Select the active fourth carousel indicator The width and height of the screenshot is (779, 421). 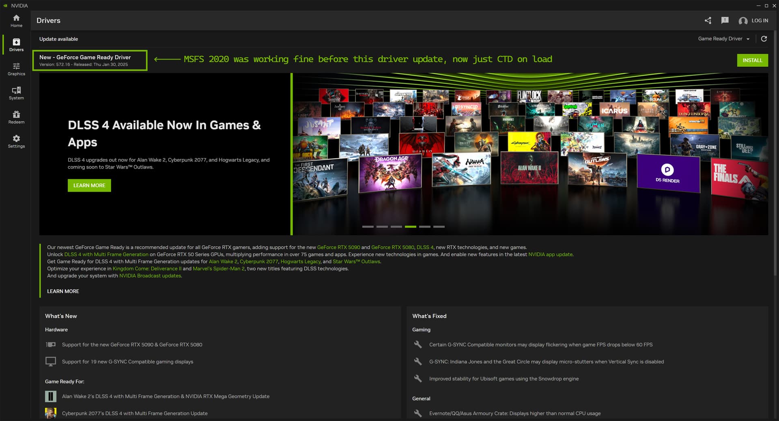tap(410, 227)
